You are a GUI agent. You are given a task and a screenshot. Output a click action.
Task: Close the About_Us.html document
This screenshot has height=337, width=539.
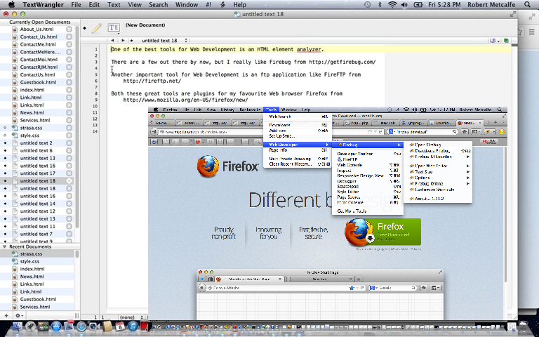(x=69, y=29)
